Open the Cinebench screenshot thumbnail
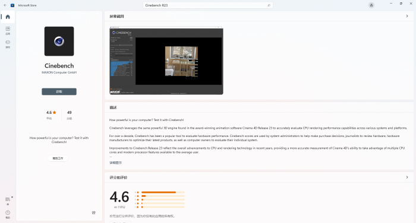 (x=166, y=60)
